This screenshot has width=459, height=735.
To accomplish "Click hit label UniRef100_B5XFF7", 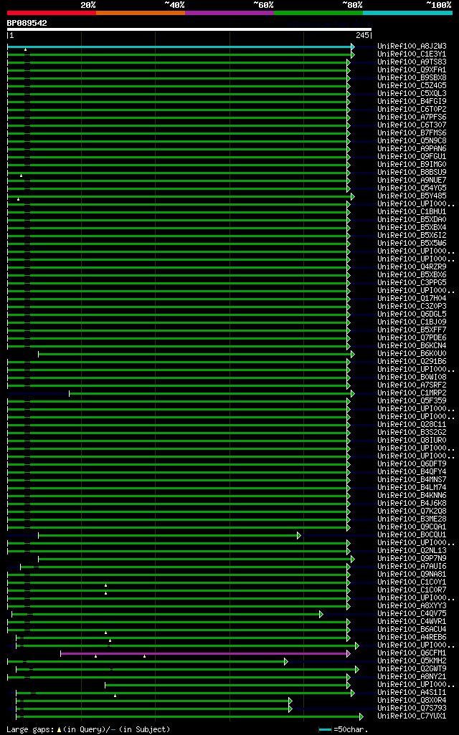I will coord(412,330).
